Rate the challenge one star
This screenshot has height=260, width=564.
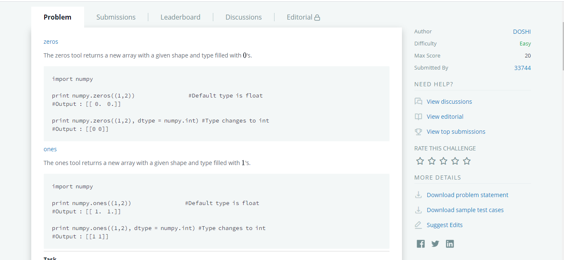point(420,160)
